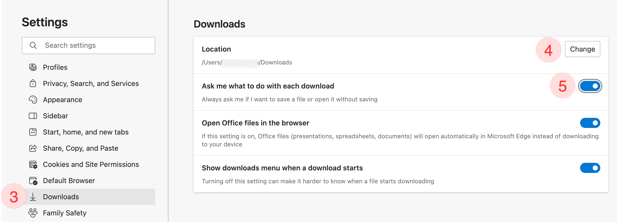Viewport: 617px width, 222px height.
Task: Turn off Show downloads menu toggle
Action: (x=590, y=168)
